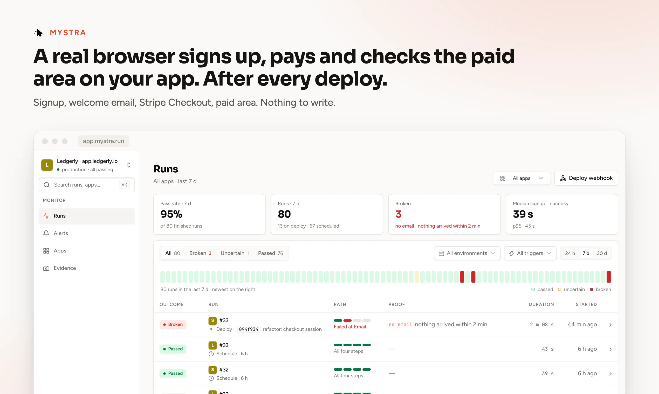Click the ⌘K shortcut badge
659x394 pixels.
click(124, 185)
